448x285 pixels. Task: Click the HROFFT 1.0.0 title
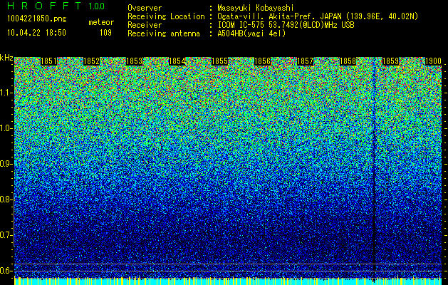tap(56, 6)
